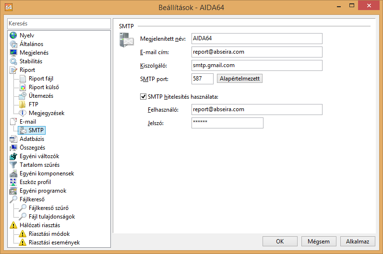Click the Alkalmaz button

[x=358, y=242]
